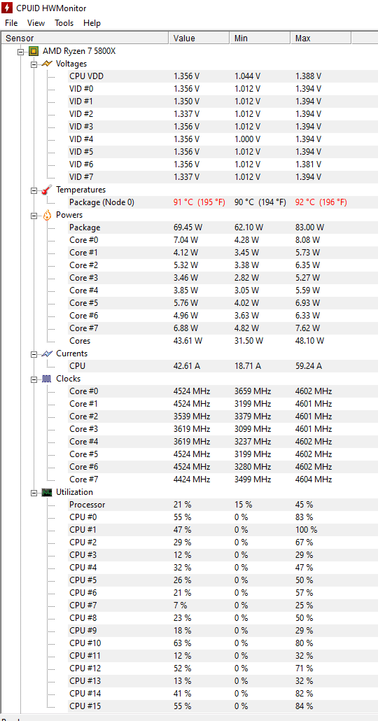Click the Voltages lightning icon
The height and width of the screenshot is (721, 378).
coord(46,64)
